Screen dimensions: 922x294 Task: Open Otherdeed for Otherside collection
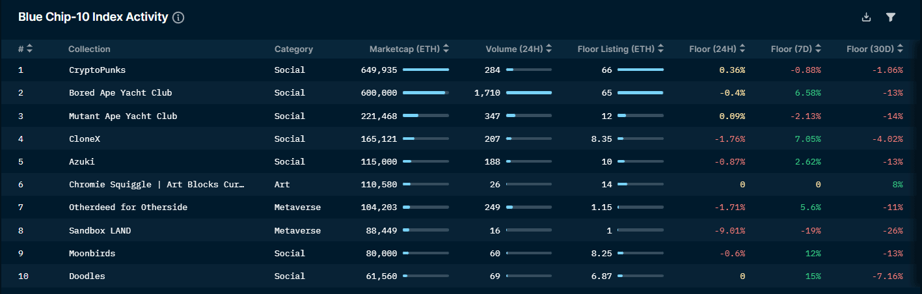point(128,207)
